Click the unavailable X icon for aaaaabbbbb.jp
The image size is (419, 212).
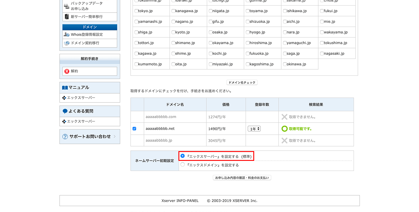[284, 140]
